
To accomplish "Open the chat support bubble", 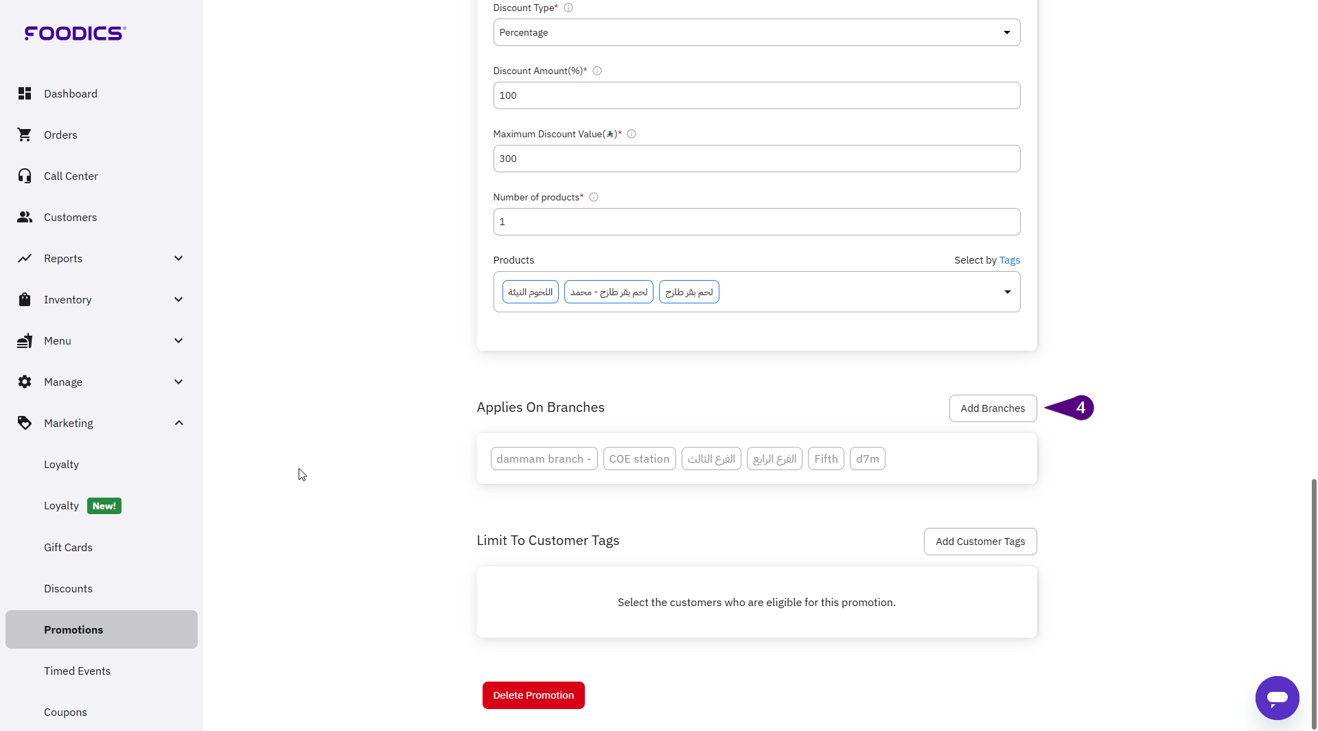I will (x=1277, y=698).
